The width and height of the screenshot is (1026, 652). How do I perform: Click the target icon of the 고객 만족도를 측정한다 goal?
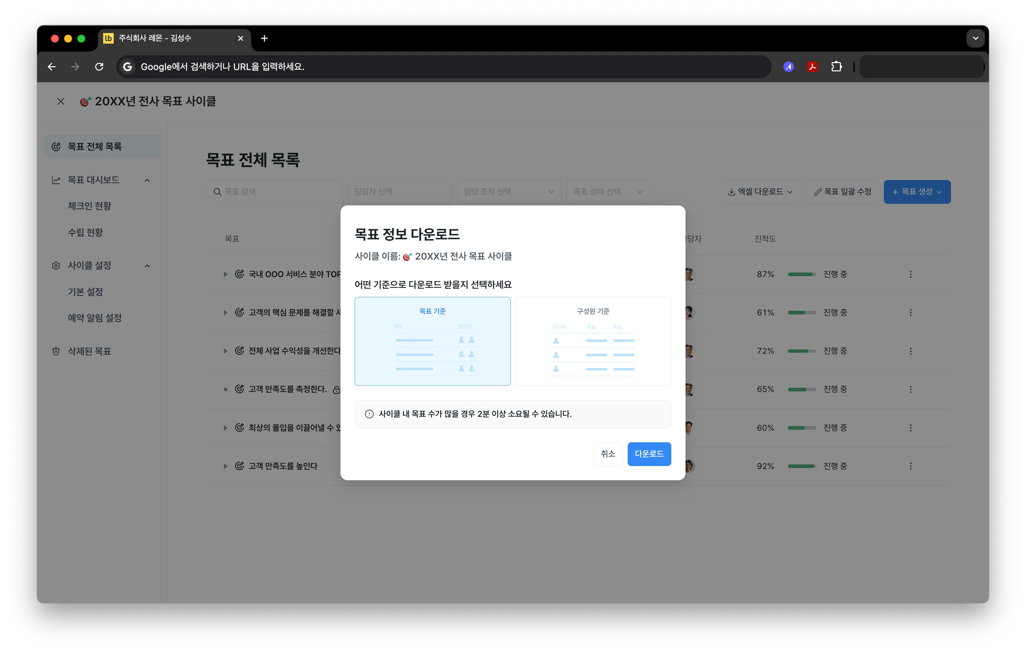pyautogui.click(x=239, y=389)
